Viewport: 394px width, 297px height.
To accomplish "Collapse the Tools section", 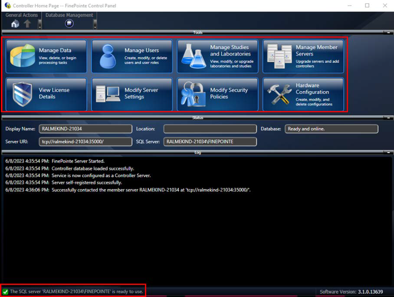I will tap(388, 33).
